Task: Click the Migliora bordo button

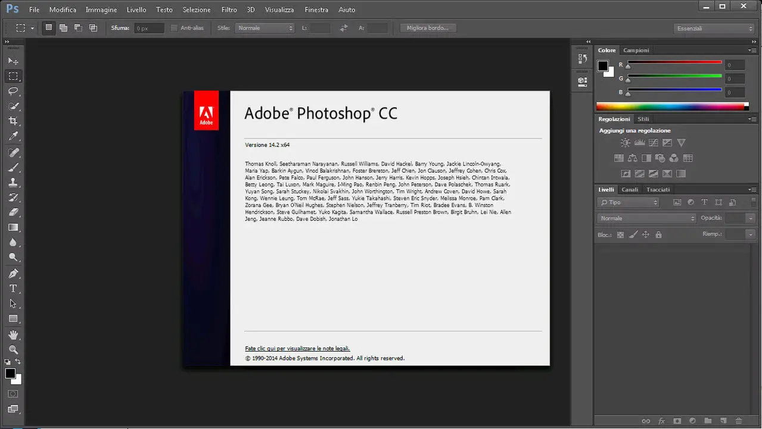Action: (428, 28)
